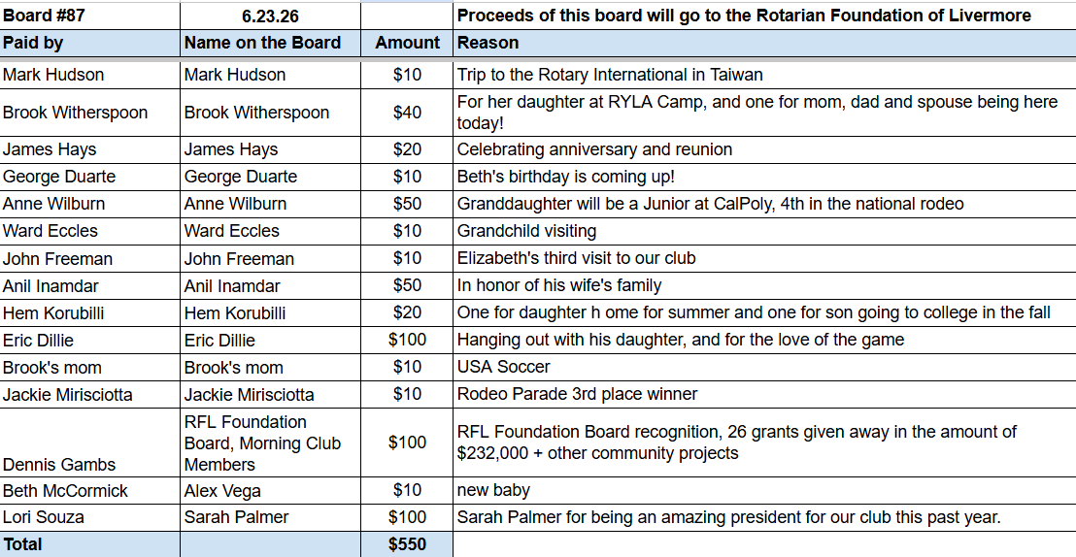Viewport: 1076px width, 557px height.
Task: Select the USA Soccer reason cell
Action: click(x=764, y=368)
